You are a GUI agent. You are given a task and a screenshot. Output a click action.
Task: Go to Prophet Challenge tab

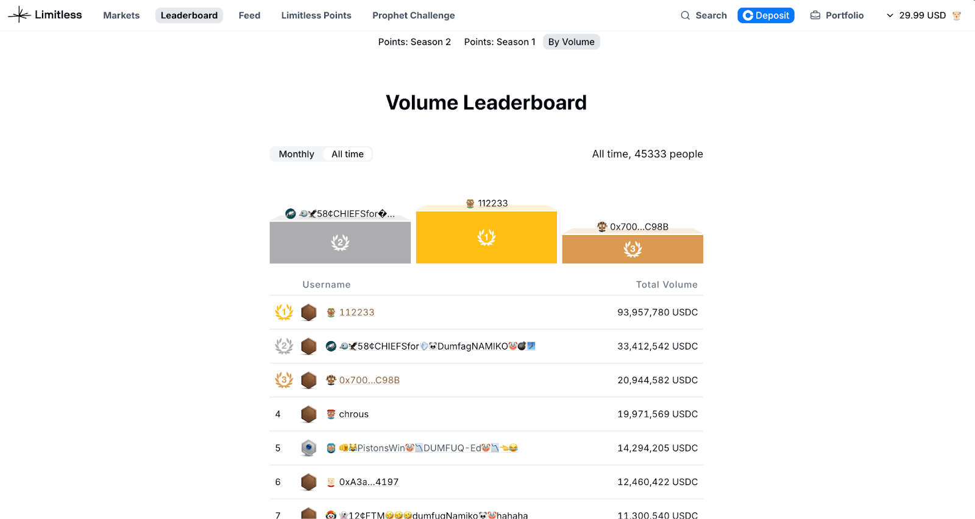pos(413,15)
